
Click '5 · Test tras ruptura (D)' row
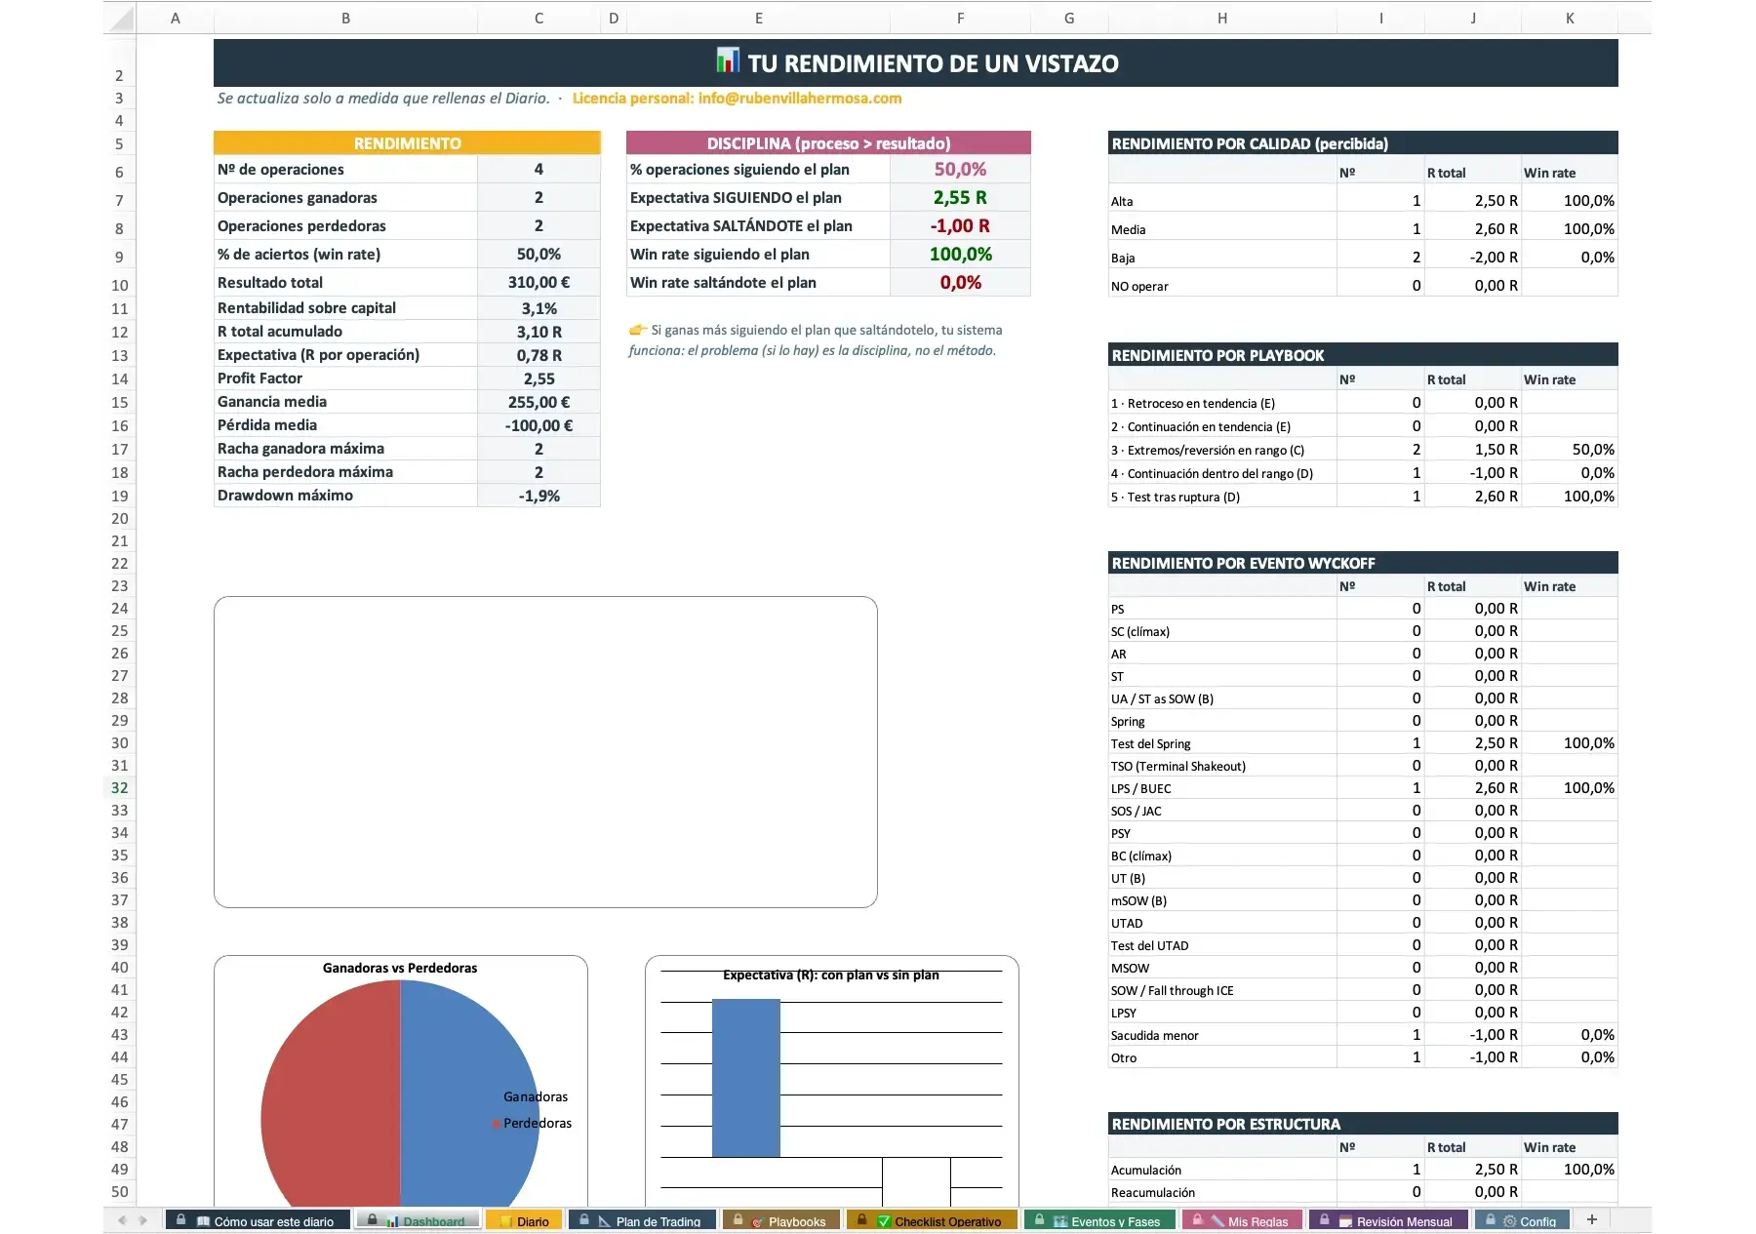pyautogui.click(x=1363, y=497)
